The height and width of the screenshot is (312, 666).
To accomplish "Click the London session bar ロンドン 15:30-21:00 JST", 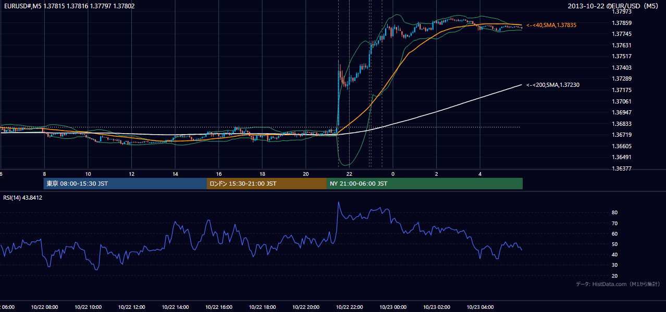I will pos(267,184).
